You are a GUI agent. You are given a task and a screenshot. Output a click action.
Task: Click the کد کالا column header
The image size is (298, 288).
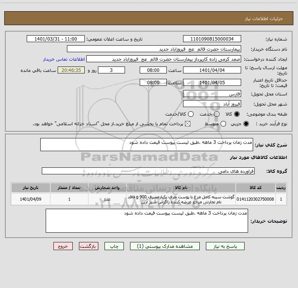(x=255, y=187)
